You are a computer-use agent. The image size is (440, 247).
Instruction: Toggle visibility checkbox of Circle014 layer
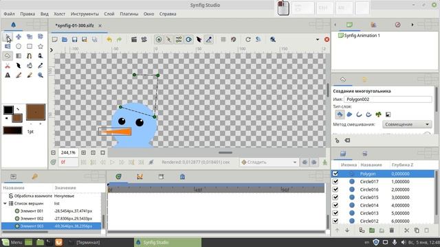(x=335, y=205)
